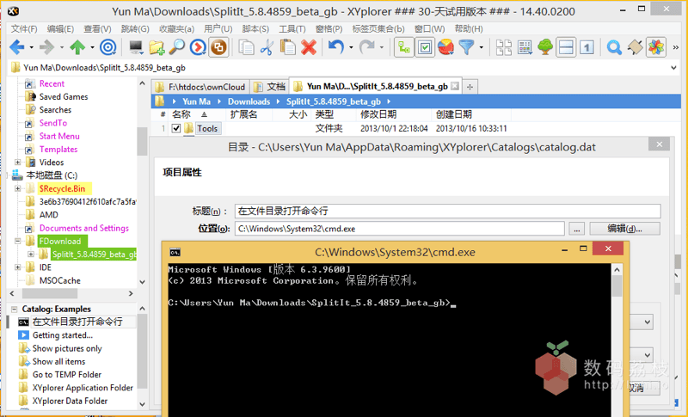The width and height of the screenshot is (688, 417).
Task: Expand the Videos tree node
Action: point(17,163)
